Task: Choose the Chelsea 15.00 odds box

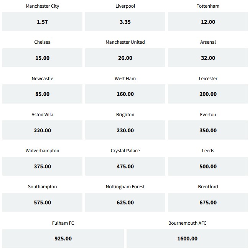Action: [42, 58]
